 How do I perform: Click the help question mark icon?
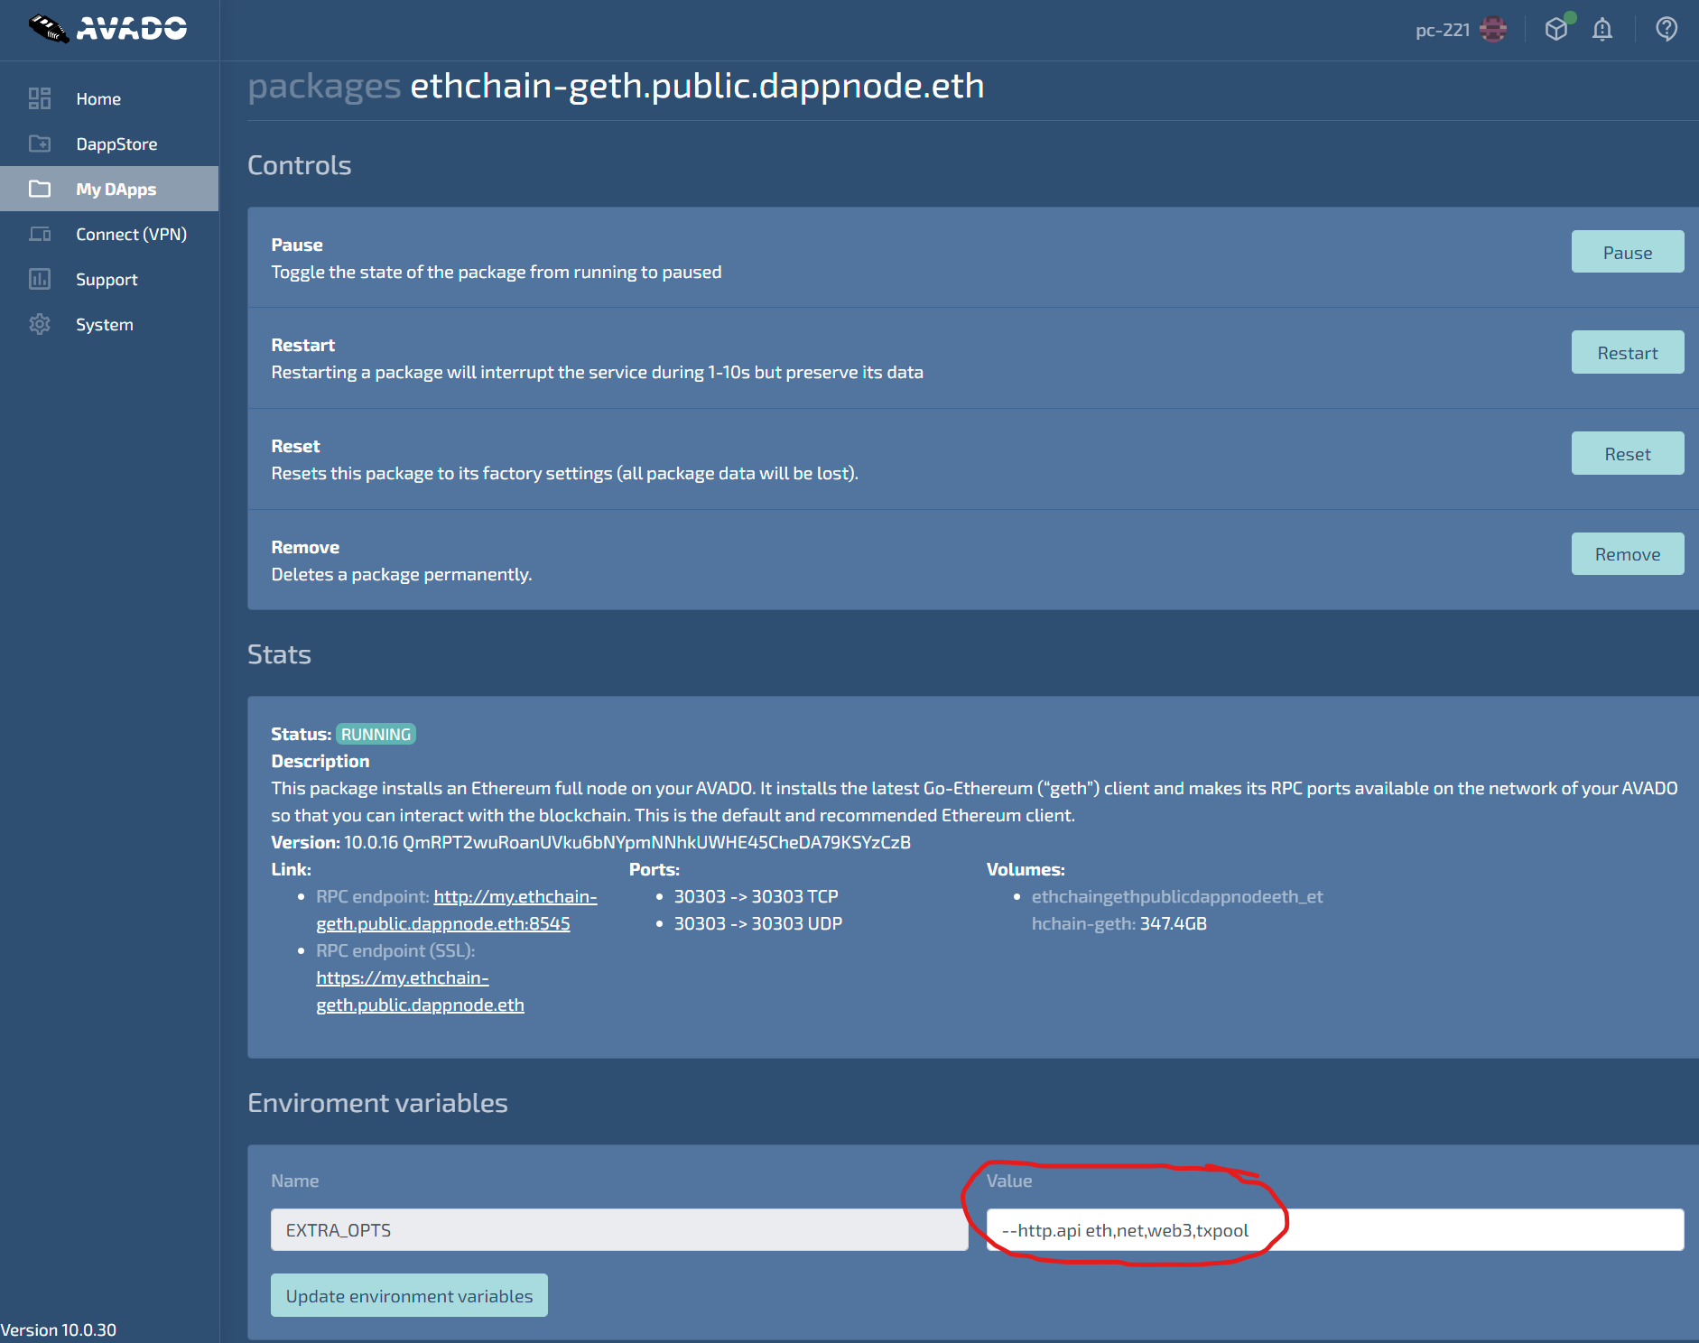tap(1667, 30)
